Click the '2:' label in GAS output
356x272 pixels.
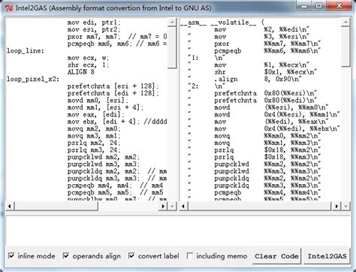pos(195,86)
